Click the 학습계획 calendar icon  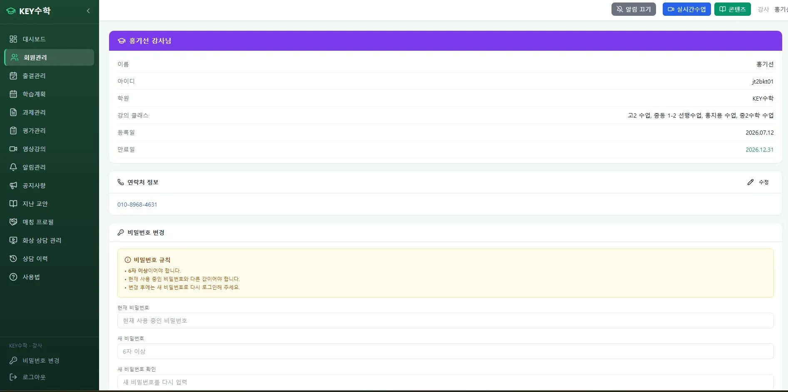(x=13, y=94)
